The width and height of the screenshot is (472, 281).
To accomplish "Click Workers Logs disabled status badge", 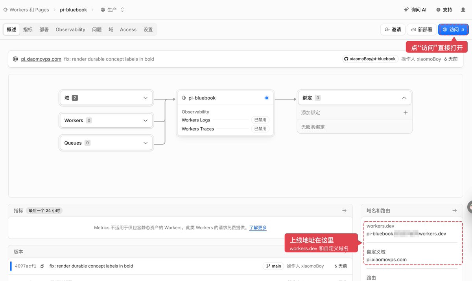I will click(260, 120).
